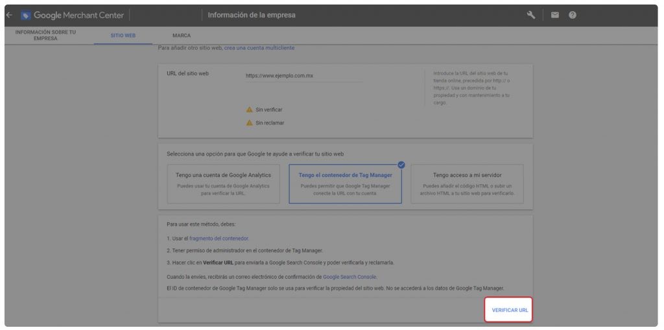Choose Tengo acceso a mi servidor option
664x330 pixels.
pos(467,184)
